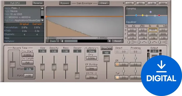Click the damping frequency field 2500
The image size is (182, 96).
point(163,3)
